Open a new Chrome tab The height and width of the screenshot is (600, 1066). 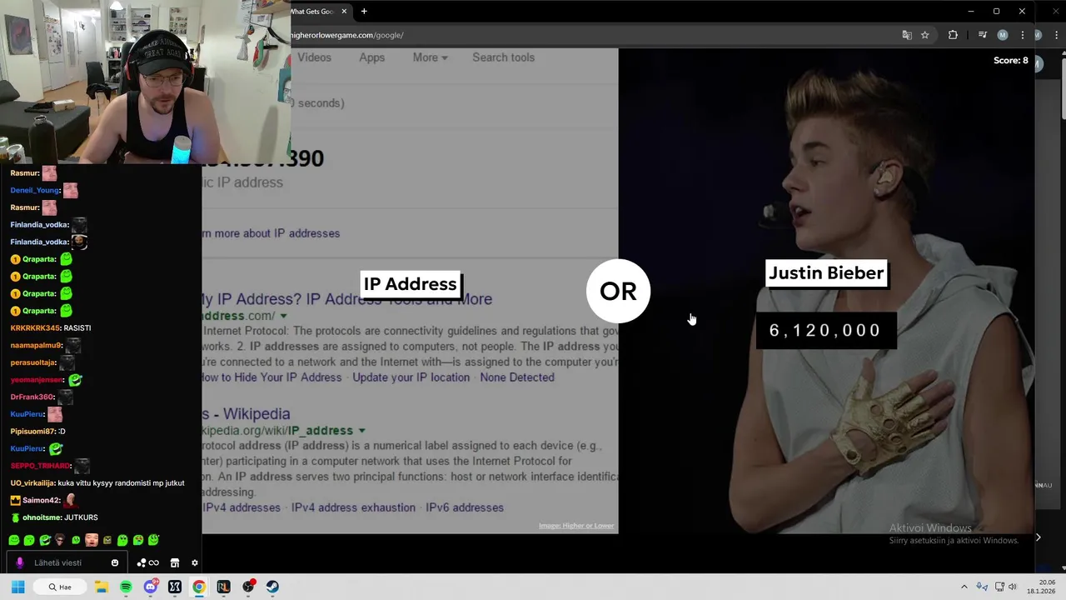point(364,12)
